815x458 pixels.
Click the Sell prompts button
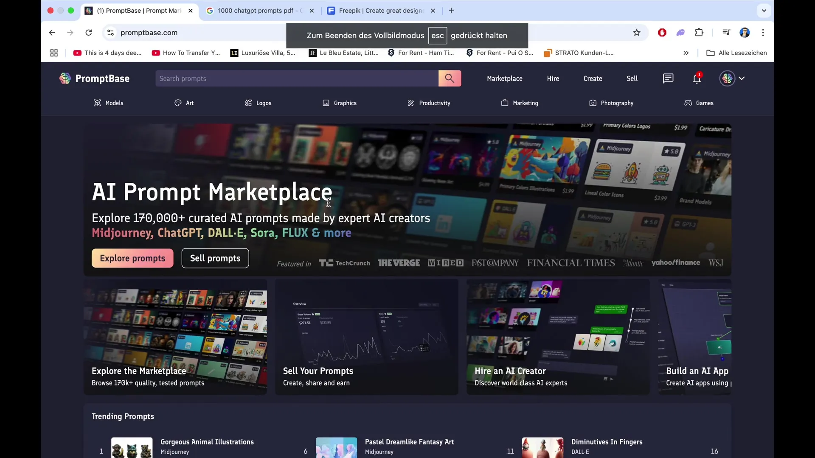pos(215,258)
